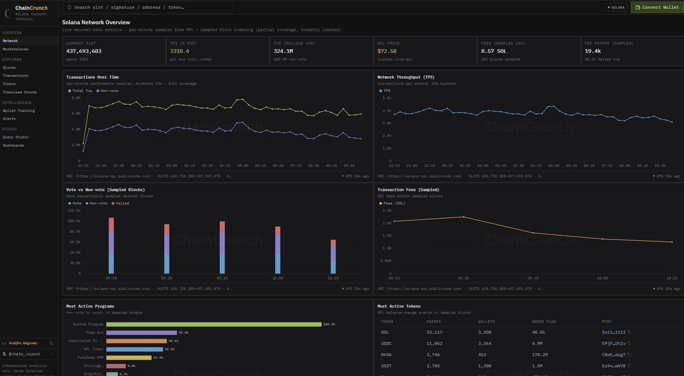Toggle Non-vote legend in Vote vs Non-vote chart

tap(96, 203)
